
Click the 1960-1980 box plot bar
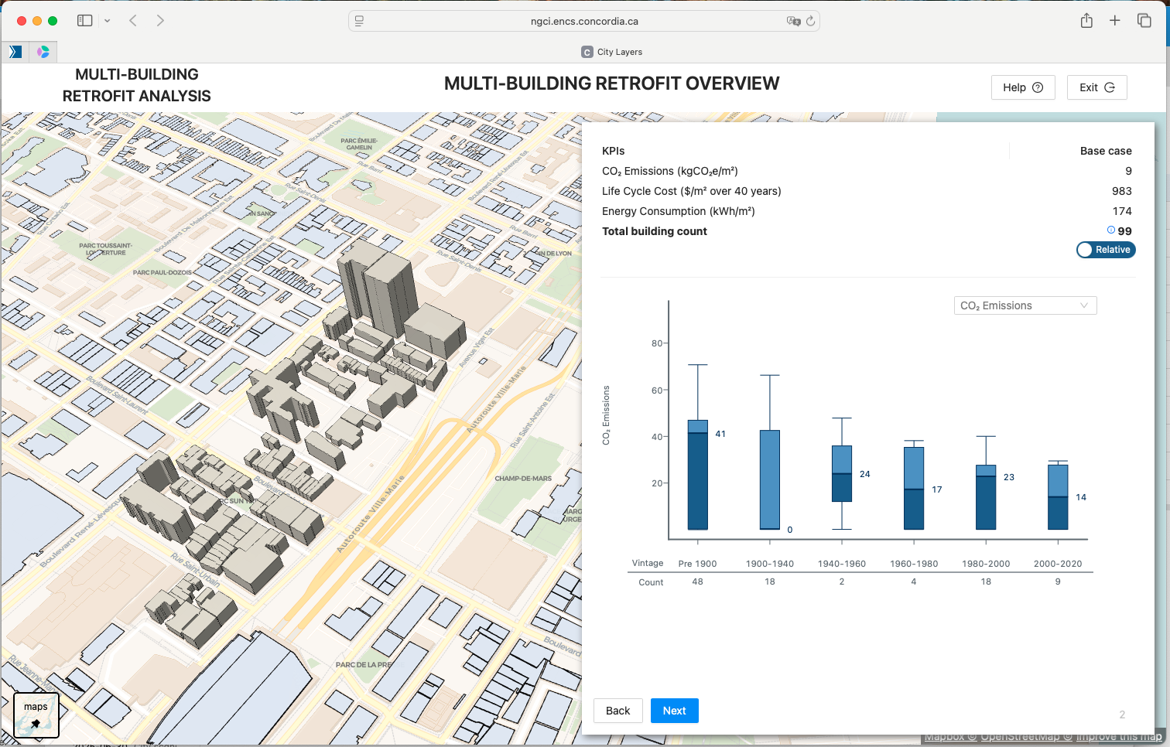[914, 488]
